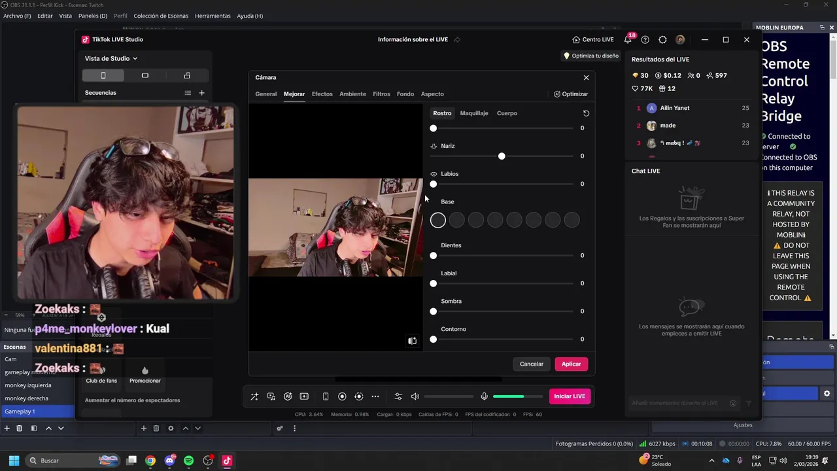
Task: Add a new sequence with plus icon
Action: [201, 93]
